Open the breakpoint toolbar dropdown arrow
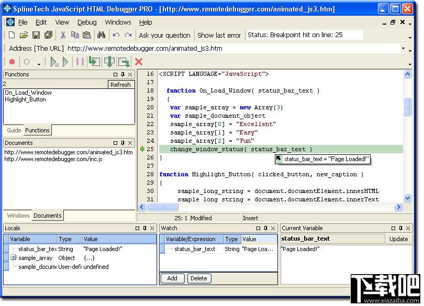The image size is (424, 306). coord(39,64)
